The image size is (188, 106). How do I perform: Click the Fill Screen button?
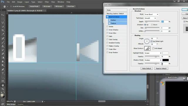(59, 6)
